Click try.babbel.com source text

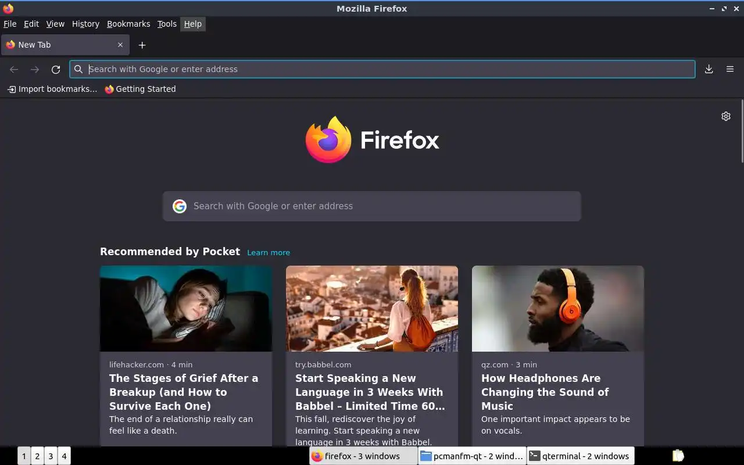click(323, 364)
